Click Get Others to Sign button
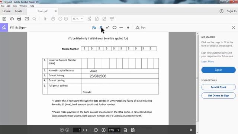This screenshot has height=134, width=238. click(218, 96)
